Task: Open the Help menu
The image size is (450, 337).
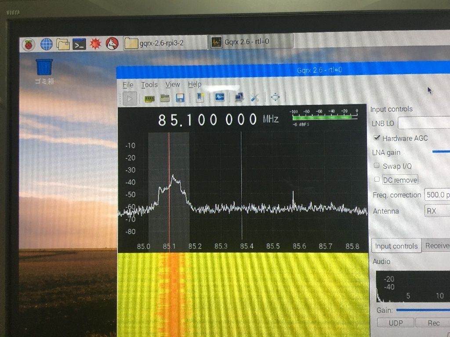Action: click(x=195, y=84)
